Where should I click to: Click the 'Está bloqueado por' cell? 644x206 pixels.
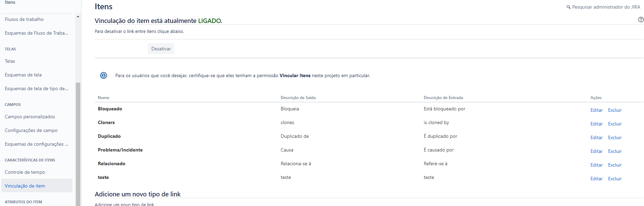[444, 109]
